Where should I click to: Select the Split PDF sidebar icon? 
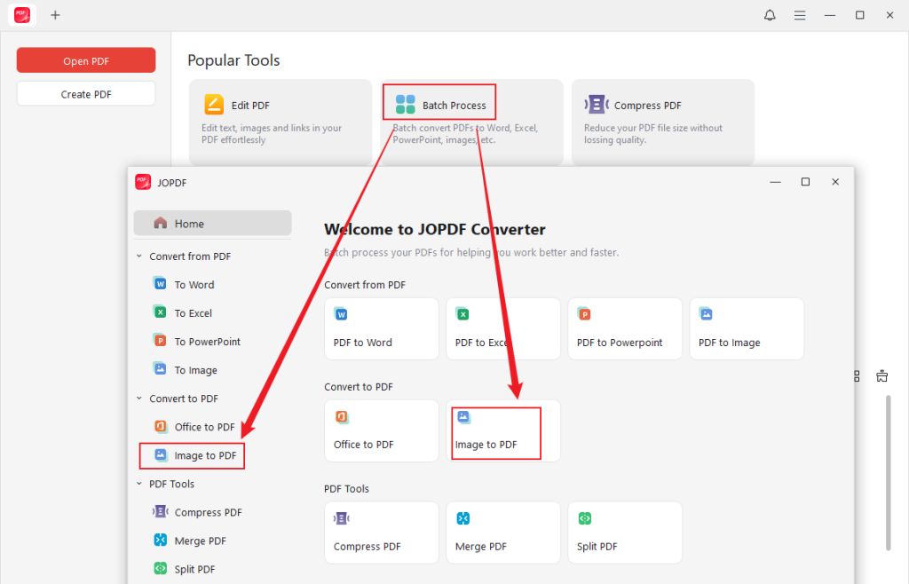coord(161,568)
